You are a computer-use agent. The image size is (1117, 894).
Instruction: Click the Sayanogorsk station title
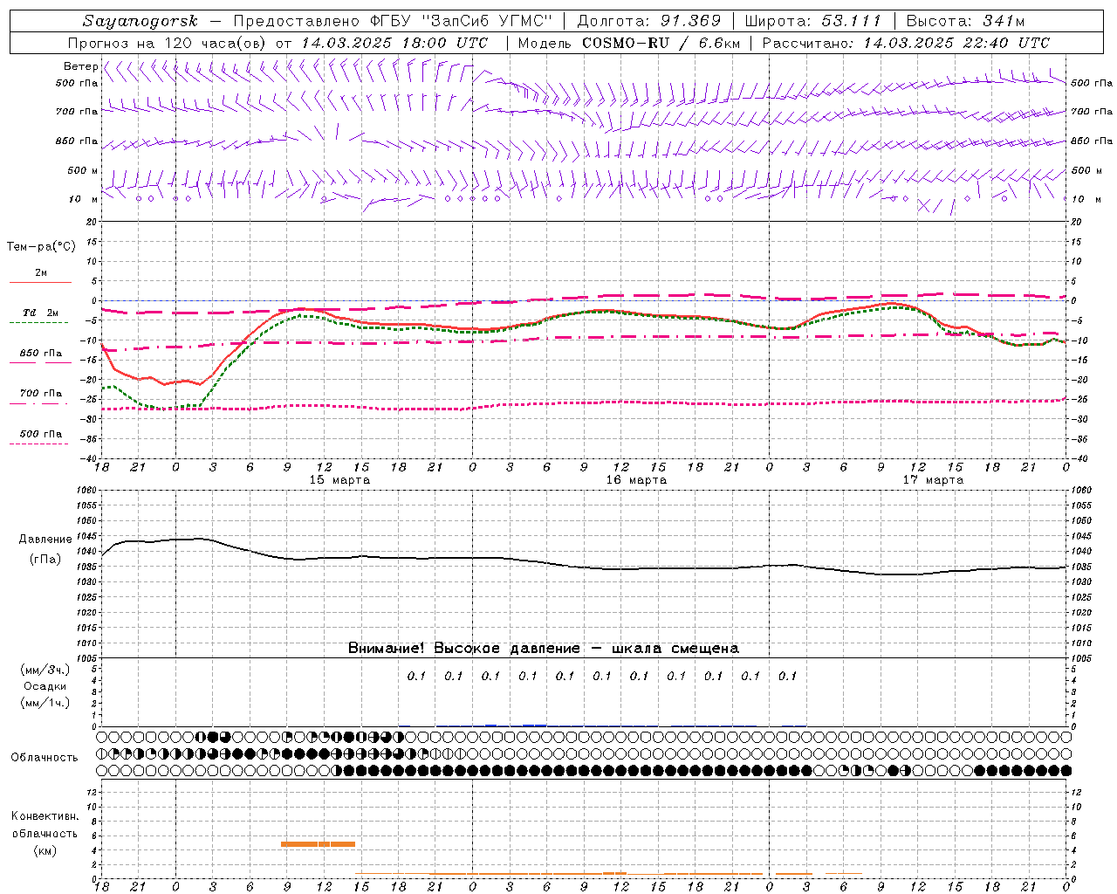140,21
